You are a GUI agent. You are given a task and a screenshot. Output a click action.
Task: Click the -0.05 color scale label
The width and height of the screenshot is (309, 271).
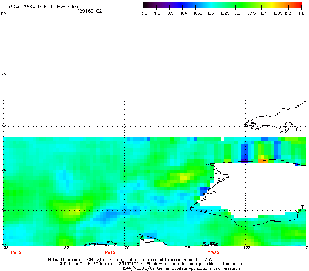(x=276, y=13)
